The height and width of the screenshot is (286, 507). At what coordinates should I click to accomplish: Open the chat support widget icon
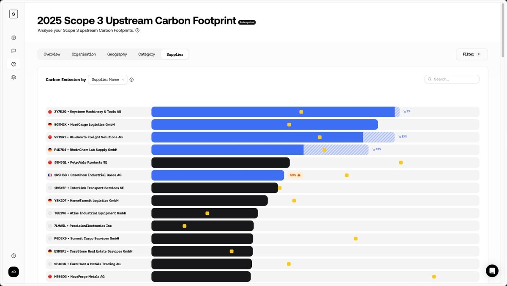(492, 271)
